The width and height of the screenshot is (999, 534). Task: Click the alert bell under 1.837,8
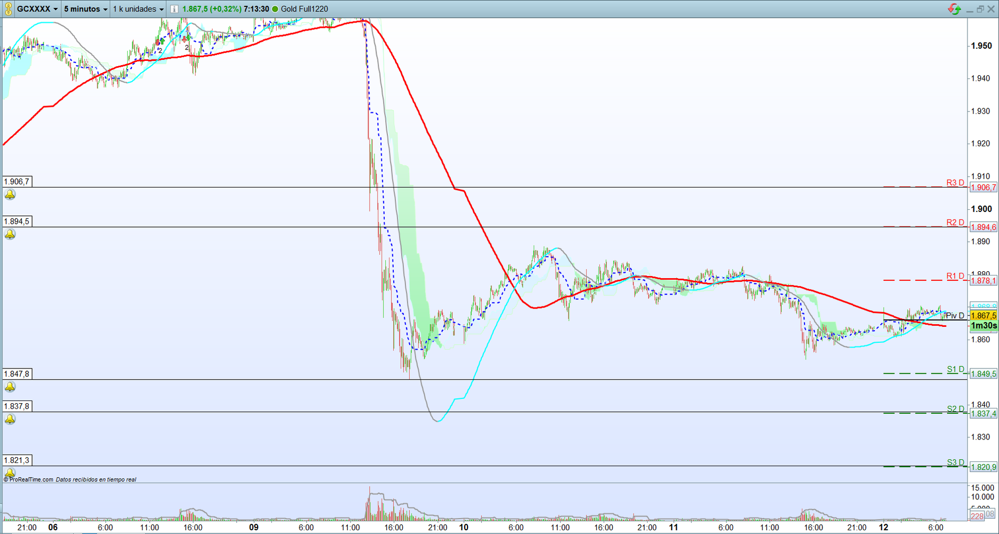(10, 419)
